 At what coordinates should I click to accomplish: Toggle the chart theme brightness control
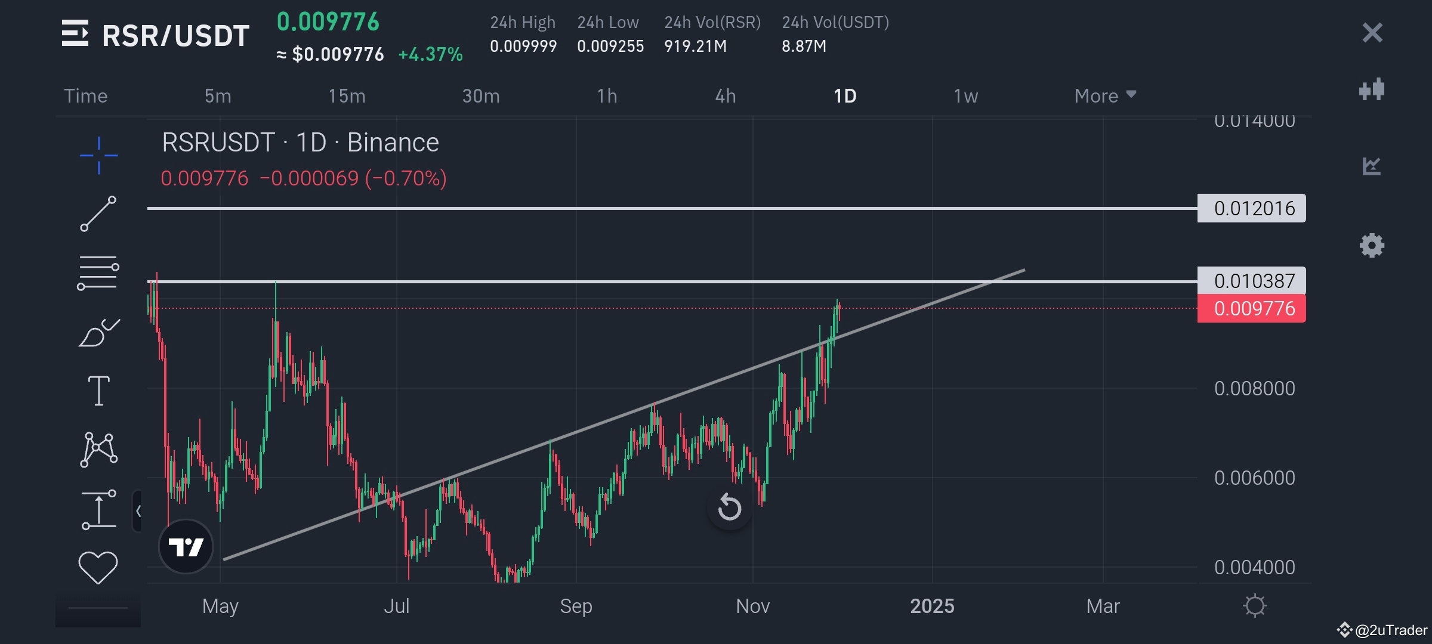tap(1256, 605)
